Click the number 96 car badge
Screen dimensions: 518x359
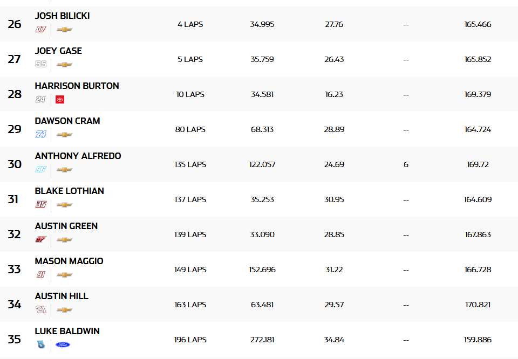(x=41, y=169)
